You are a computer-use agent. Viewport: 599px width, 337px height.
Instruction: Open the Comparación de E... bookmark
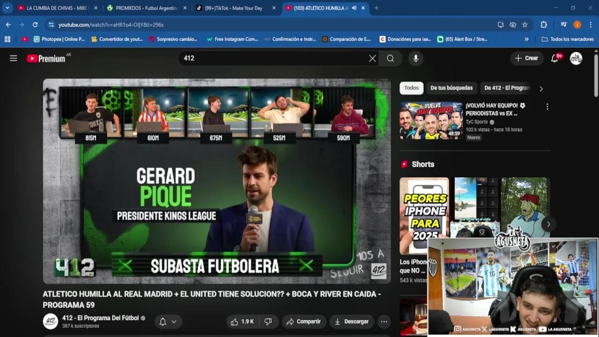pyautogui.click(x=346, y=39)
